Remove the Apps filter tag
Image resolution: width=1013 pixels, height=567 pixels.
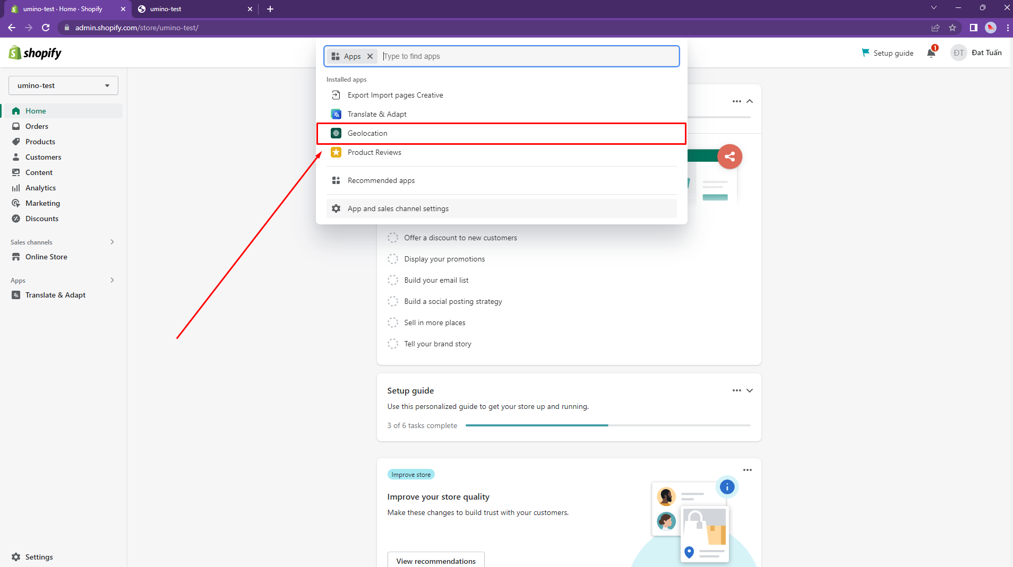coord(370,56)
